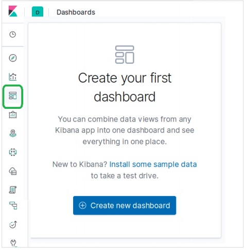Click the Create your first dashboard heading

(125, 87)
